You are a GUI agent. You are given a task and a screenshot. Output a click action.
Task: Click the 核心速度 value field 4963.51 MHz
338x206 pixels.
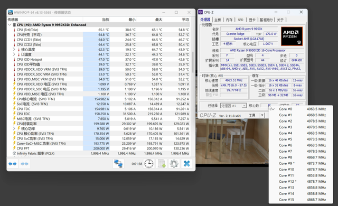(233, 80)
